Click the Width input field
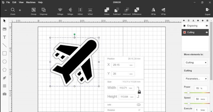Screen dimensions: 213x112 (x=126, y=88)
